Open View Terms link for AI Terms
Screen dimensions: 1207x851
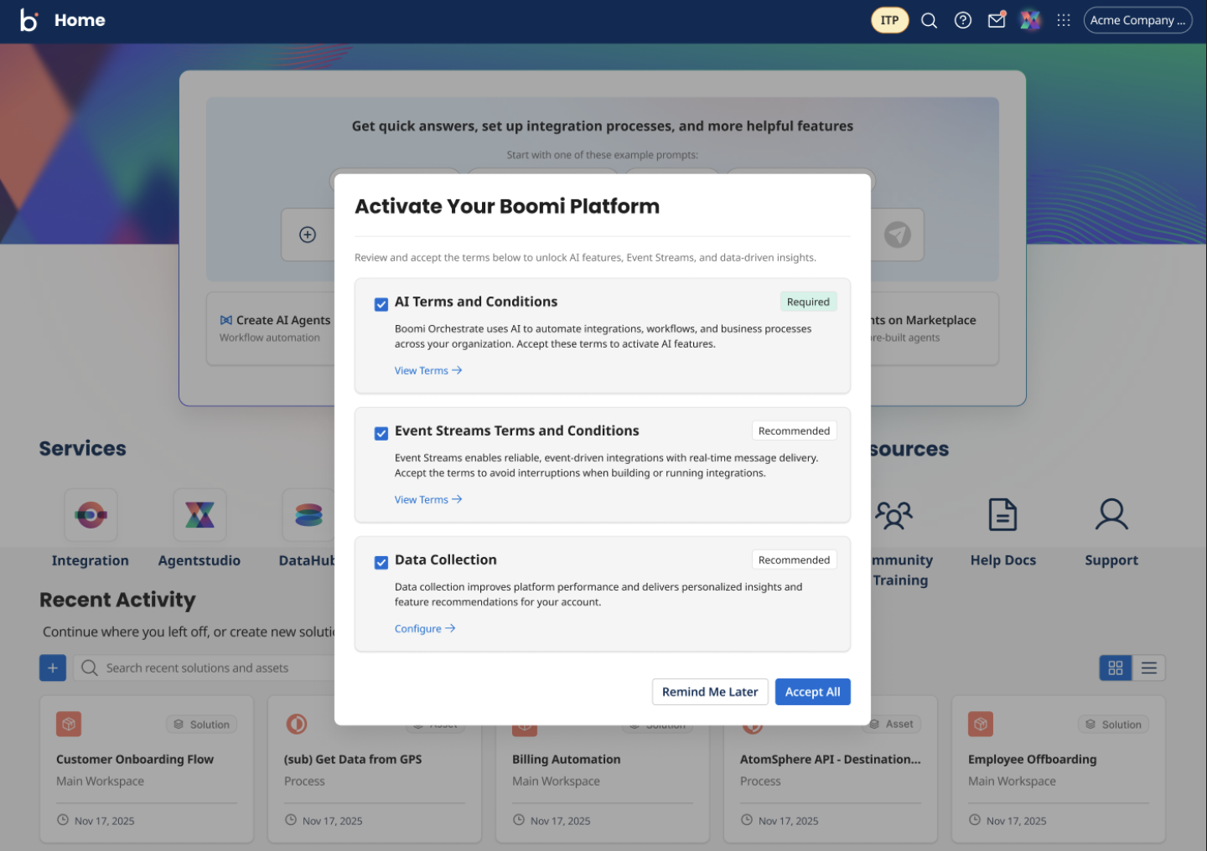pyautogui.click(x=428, y=370)
